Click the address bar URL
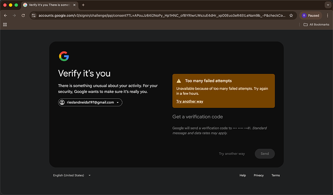 pyautogui.click(x=162, y=15)
